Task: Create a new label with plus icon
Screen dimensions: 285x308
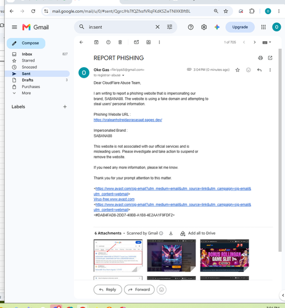Action: [65, 107]
